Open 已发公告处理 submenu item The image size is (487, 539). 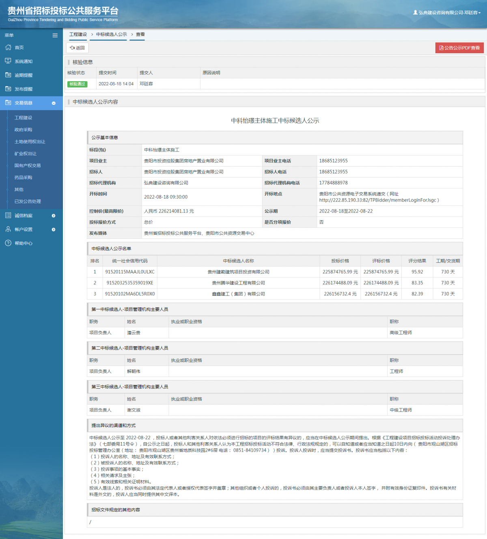tap(28, 201)
